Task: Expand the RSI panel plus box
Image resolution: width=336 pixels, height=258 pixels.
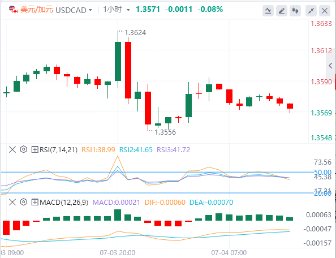Action: pos(35,149)
